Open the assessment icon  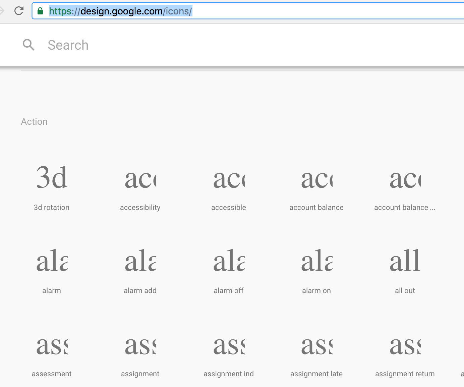coord(52,345)
